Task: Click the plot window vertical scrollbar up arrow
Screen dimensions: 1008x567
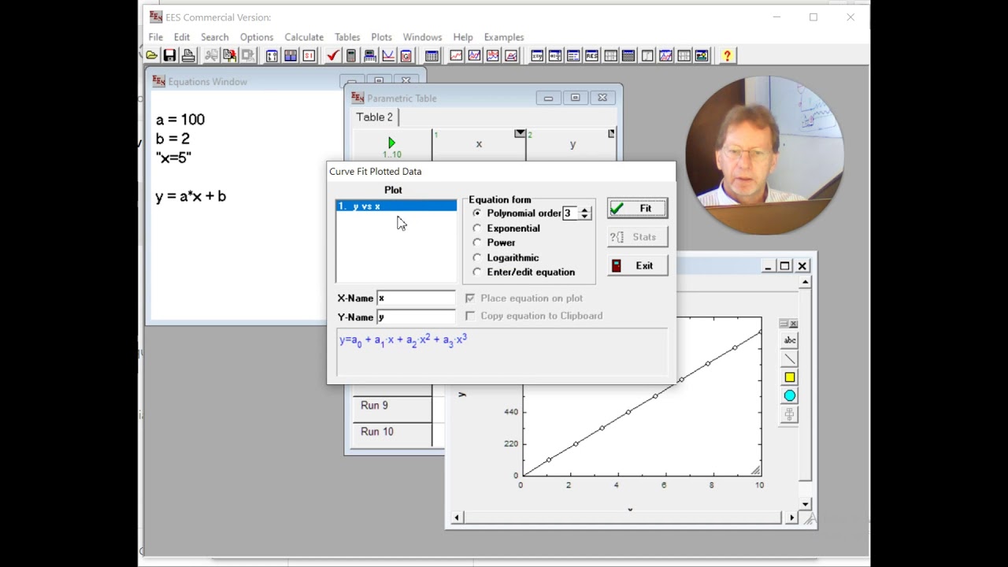Action: pos(805,281)
